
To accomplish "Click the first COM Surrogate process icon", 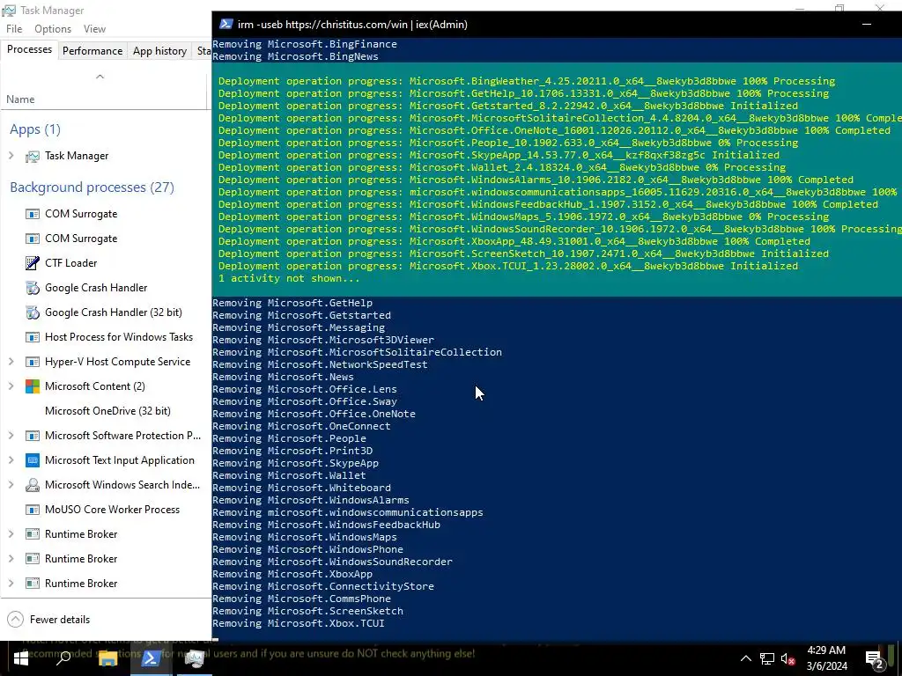I will (x=33, y=214).
